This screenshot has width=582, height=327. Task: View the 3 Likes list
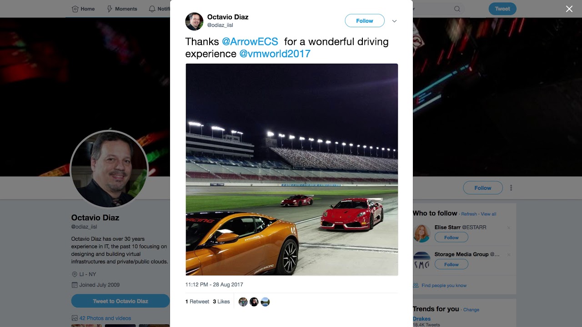pos(221,302)
